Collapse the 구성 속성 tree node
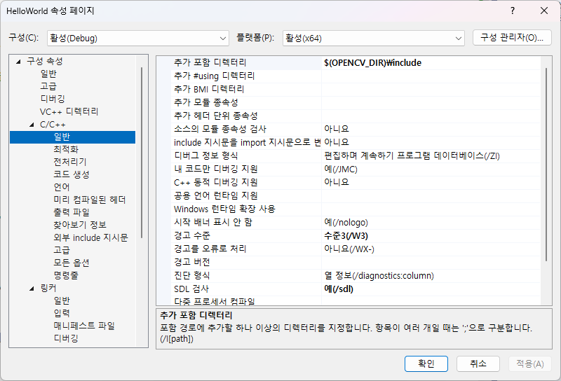The height and width of the screenshot is (381, 561). coord(19,62)
